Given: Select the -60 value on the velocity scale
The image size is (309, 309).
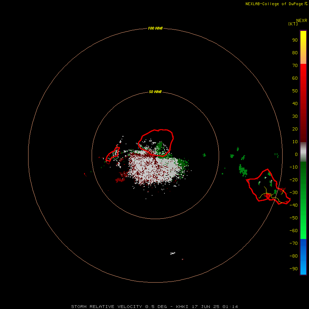Looking at the screenshot, I should point(294,231).
